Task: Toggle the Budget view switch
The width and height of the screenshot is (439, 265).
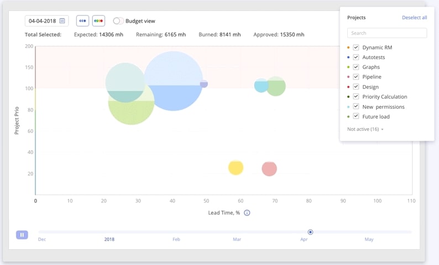Action: (x=118, y=21)
